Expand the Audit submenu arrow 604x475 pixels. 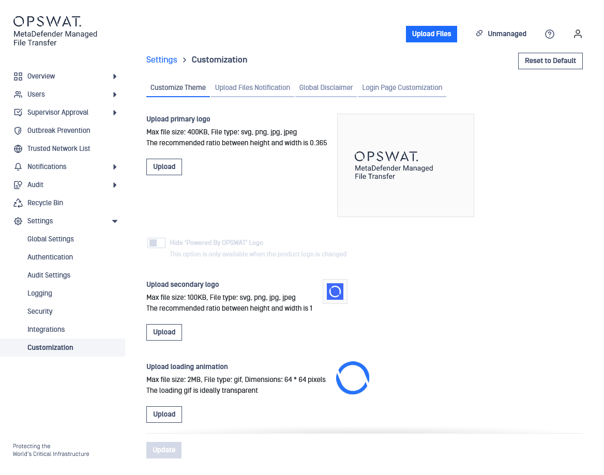(115, 185)
